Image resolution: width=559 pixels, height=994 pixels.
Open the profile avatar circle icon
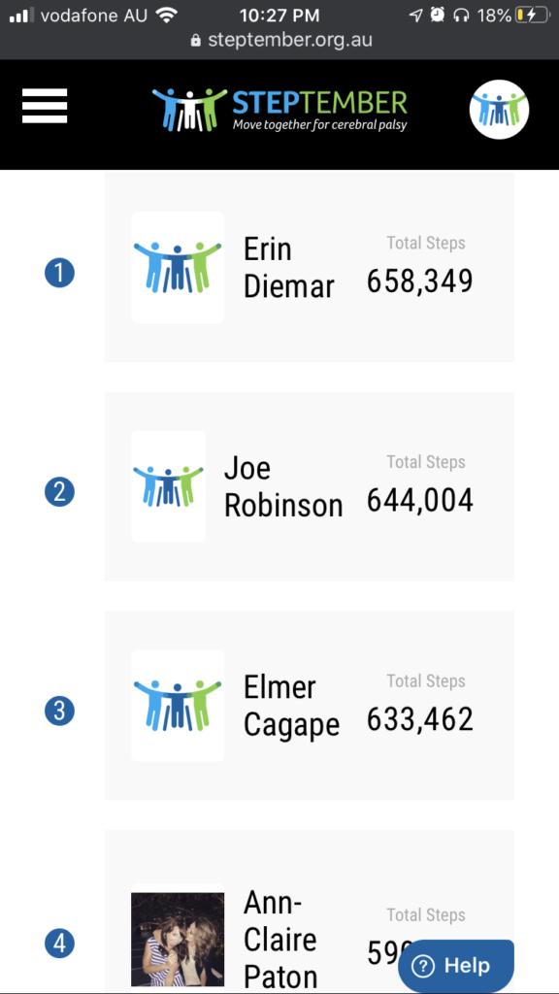pos(499,109)
